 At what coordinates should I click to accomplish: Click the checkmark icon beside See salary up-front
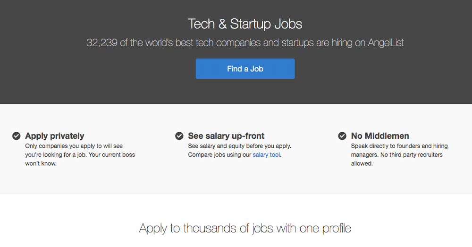[x=179, y=136]
